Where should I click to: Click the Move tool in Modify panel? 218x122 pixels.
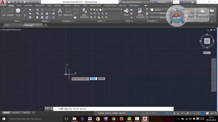(x=37, y=10)
